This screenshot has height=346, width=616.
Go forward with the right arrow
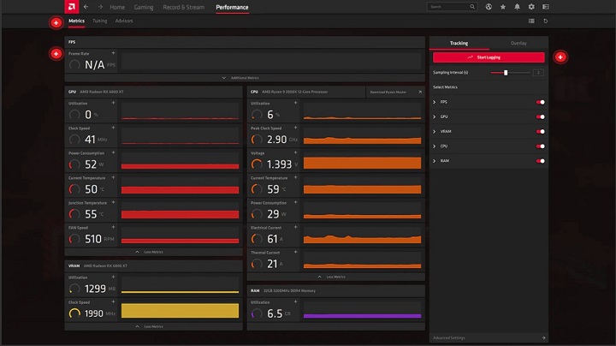pos(100,7)
